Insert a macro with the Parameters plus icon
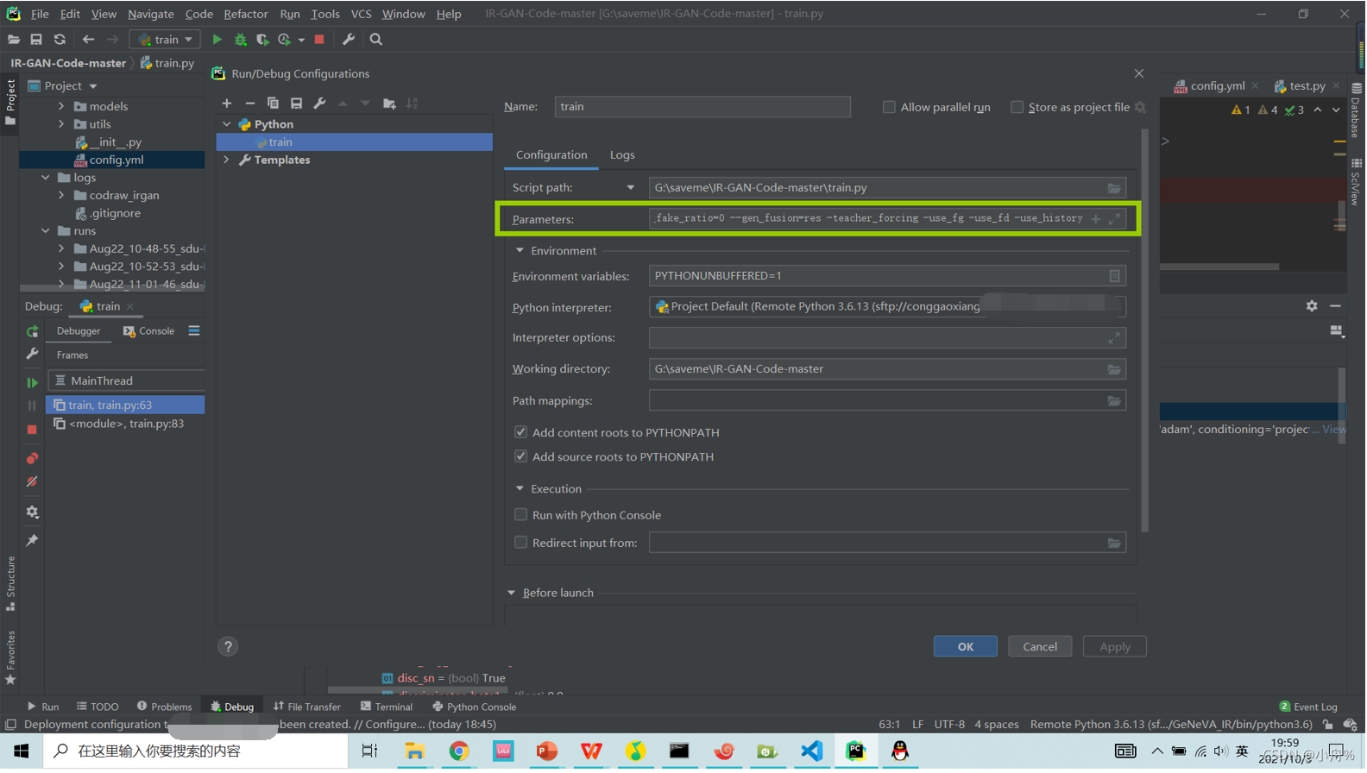Screen dimensions: 1367x773 1096,219
